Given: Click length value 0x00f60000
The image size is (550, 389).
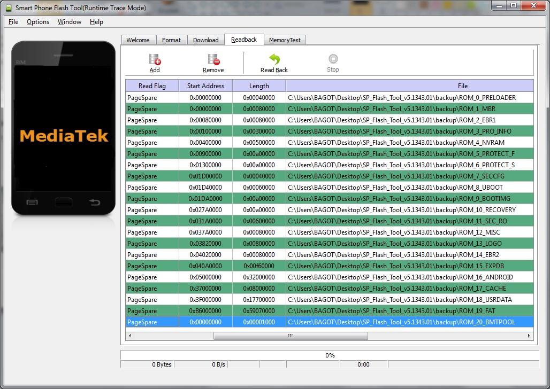Looking at the screenshot, I should 259,266.
